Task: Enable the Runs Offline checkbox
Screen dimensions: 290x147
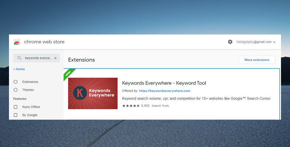Action: (x=15, y=107)
